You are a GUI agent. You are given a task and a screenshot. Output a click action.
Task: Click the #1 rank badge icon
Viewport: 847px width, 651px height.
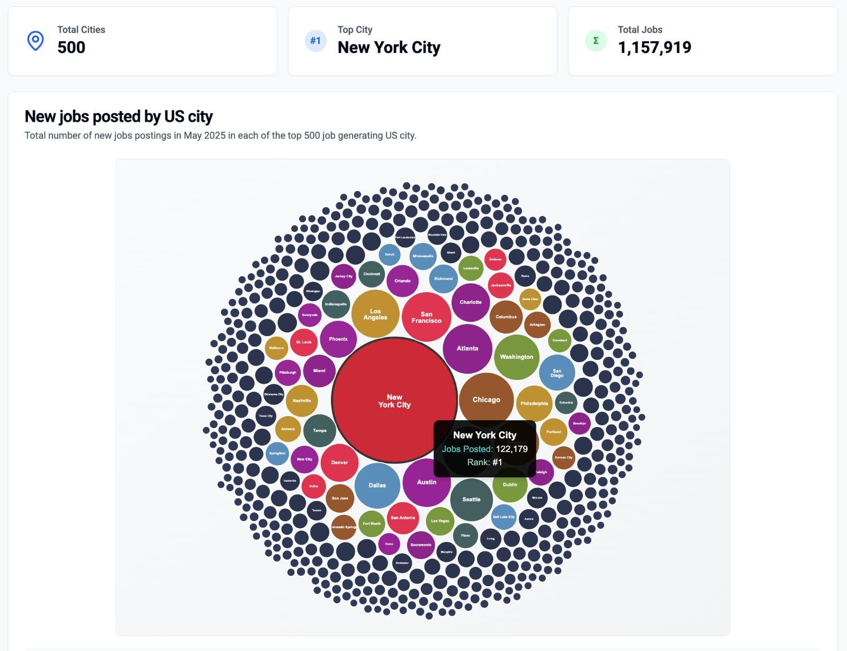click(316, 41)
